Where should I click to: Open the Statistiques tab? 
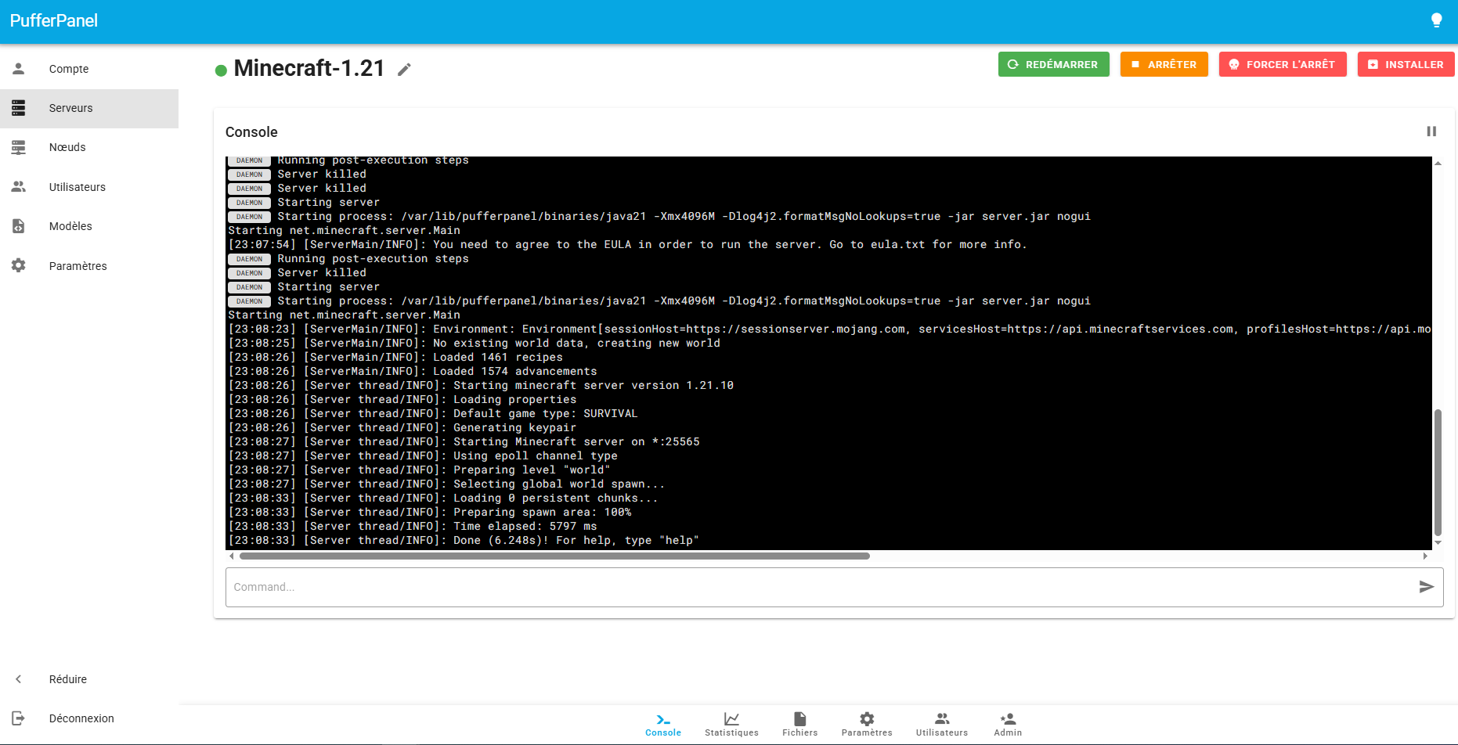pyautogui.click(x=731, y=724)
